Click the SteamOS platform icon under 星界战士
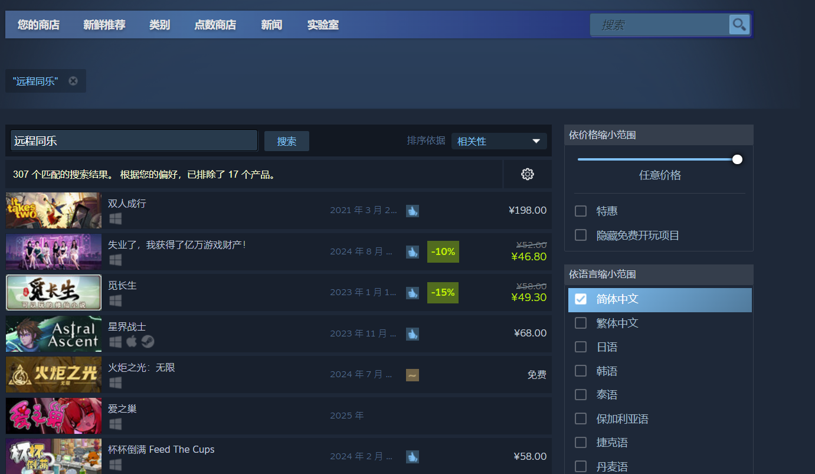Image resolution: width=815 pixels, height=474 pixels. coord(148,341)
